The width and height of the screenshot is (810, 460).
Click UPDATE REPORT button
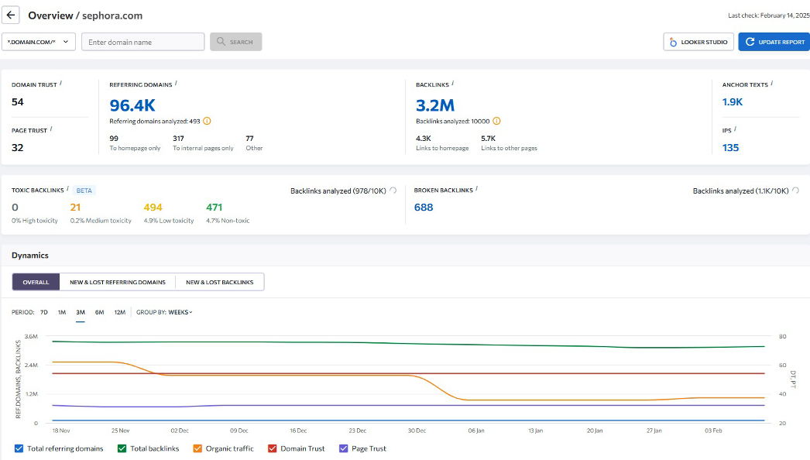click(774, 42)
